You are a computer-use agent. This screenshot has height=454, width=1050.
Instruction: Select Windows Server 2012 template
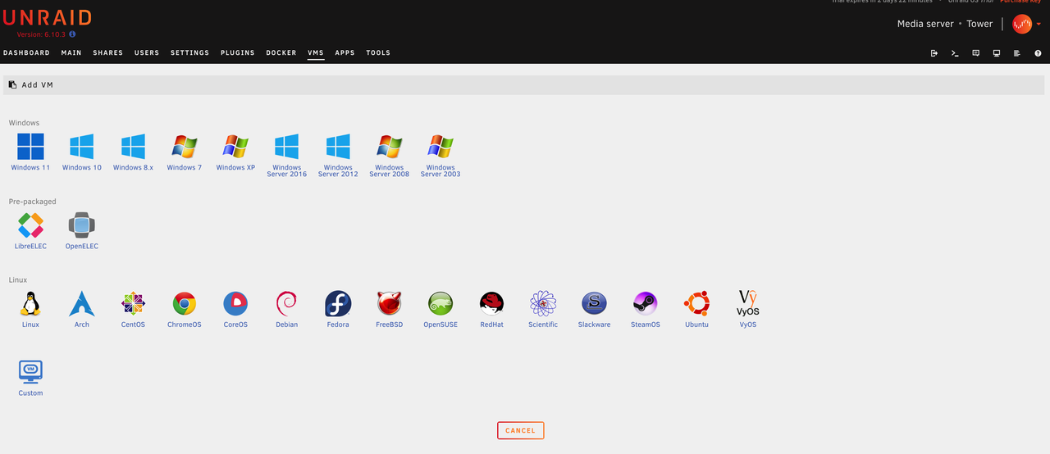point(338,155)
